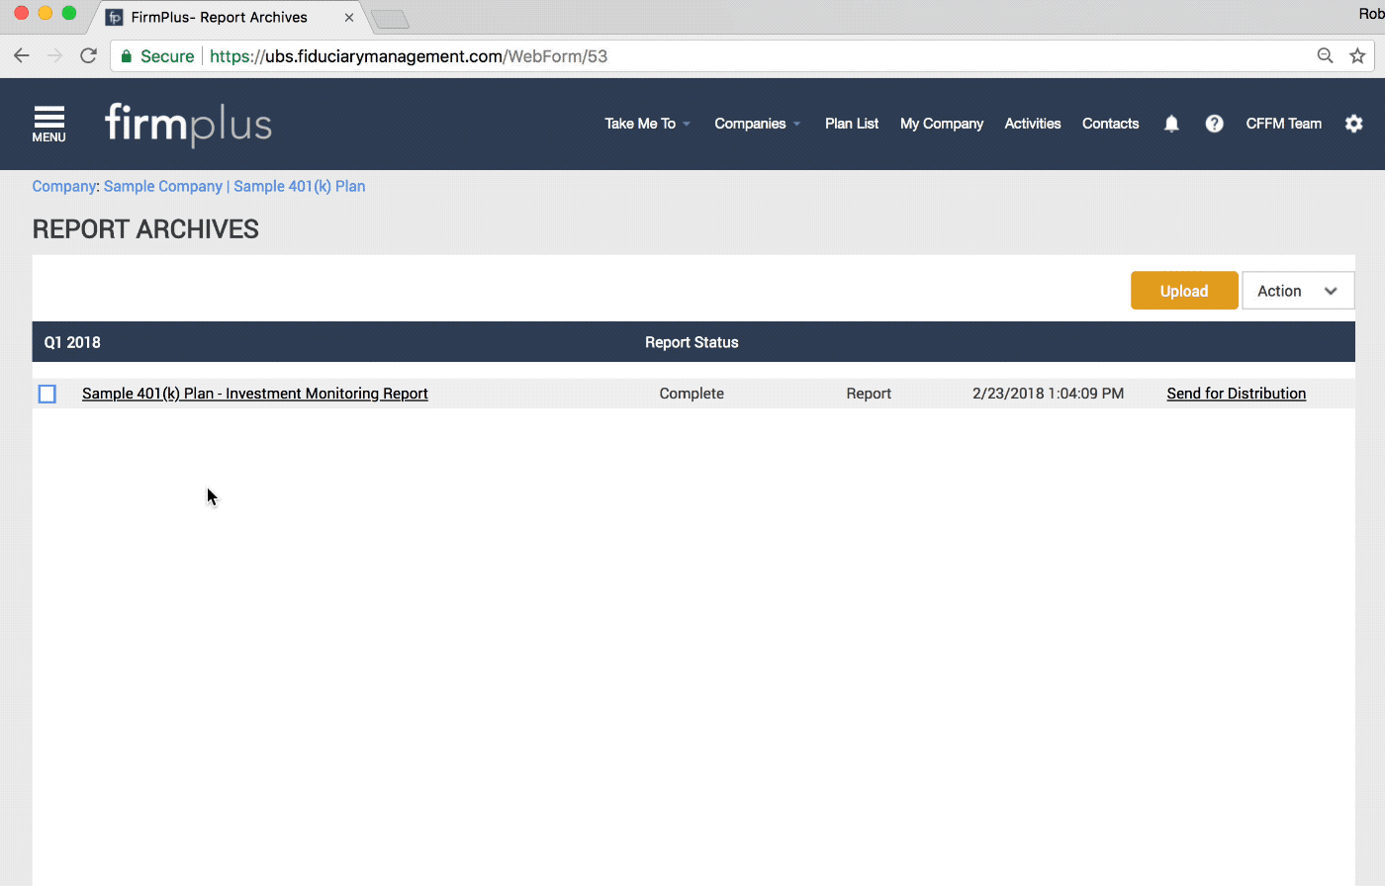
Task: Click the Report type cell
Action: 869,394
